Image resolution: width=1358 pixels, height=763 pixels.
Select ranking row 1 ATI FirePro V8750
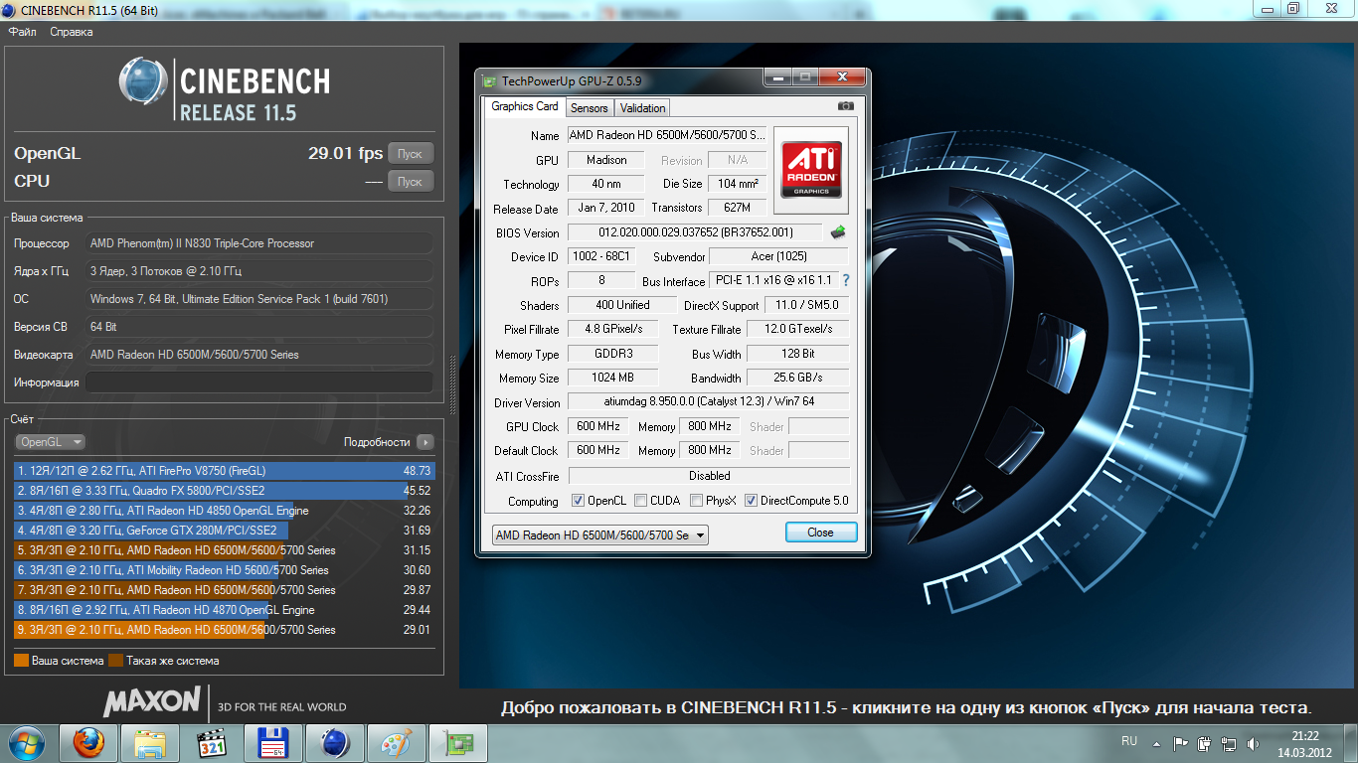[x=225, y=471]
